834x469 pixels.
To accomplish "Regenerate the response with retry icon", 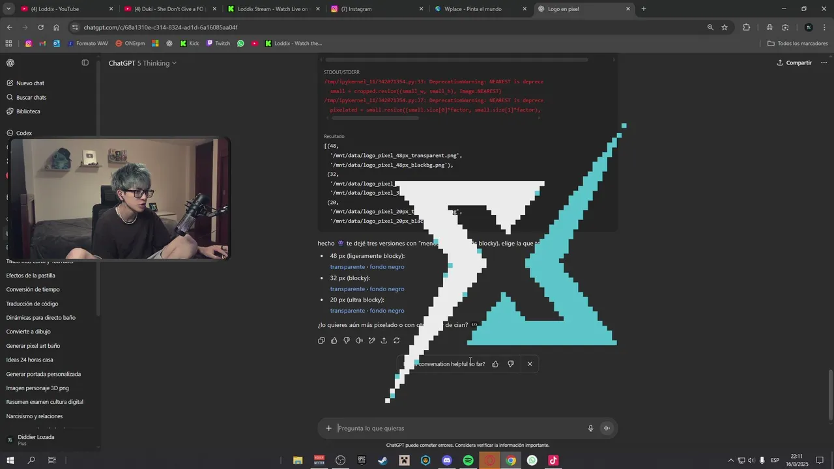I will point(396,341).
